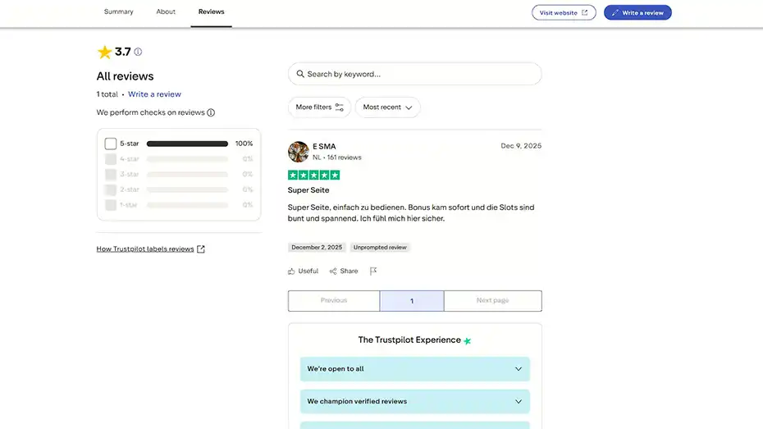This screenshot has width=763, height=429.
Task: Click the 4-star percentage bar
Action: point(187,159)
